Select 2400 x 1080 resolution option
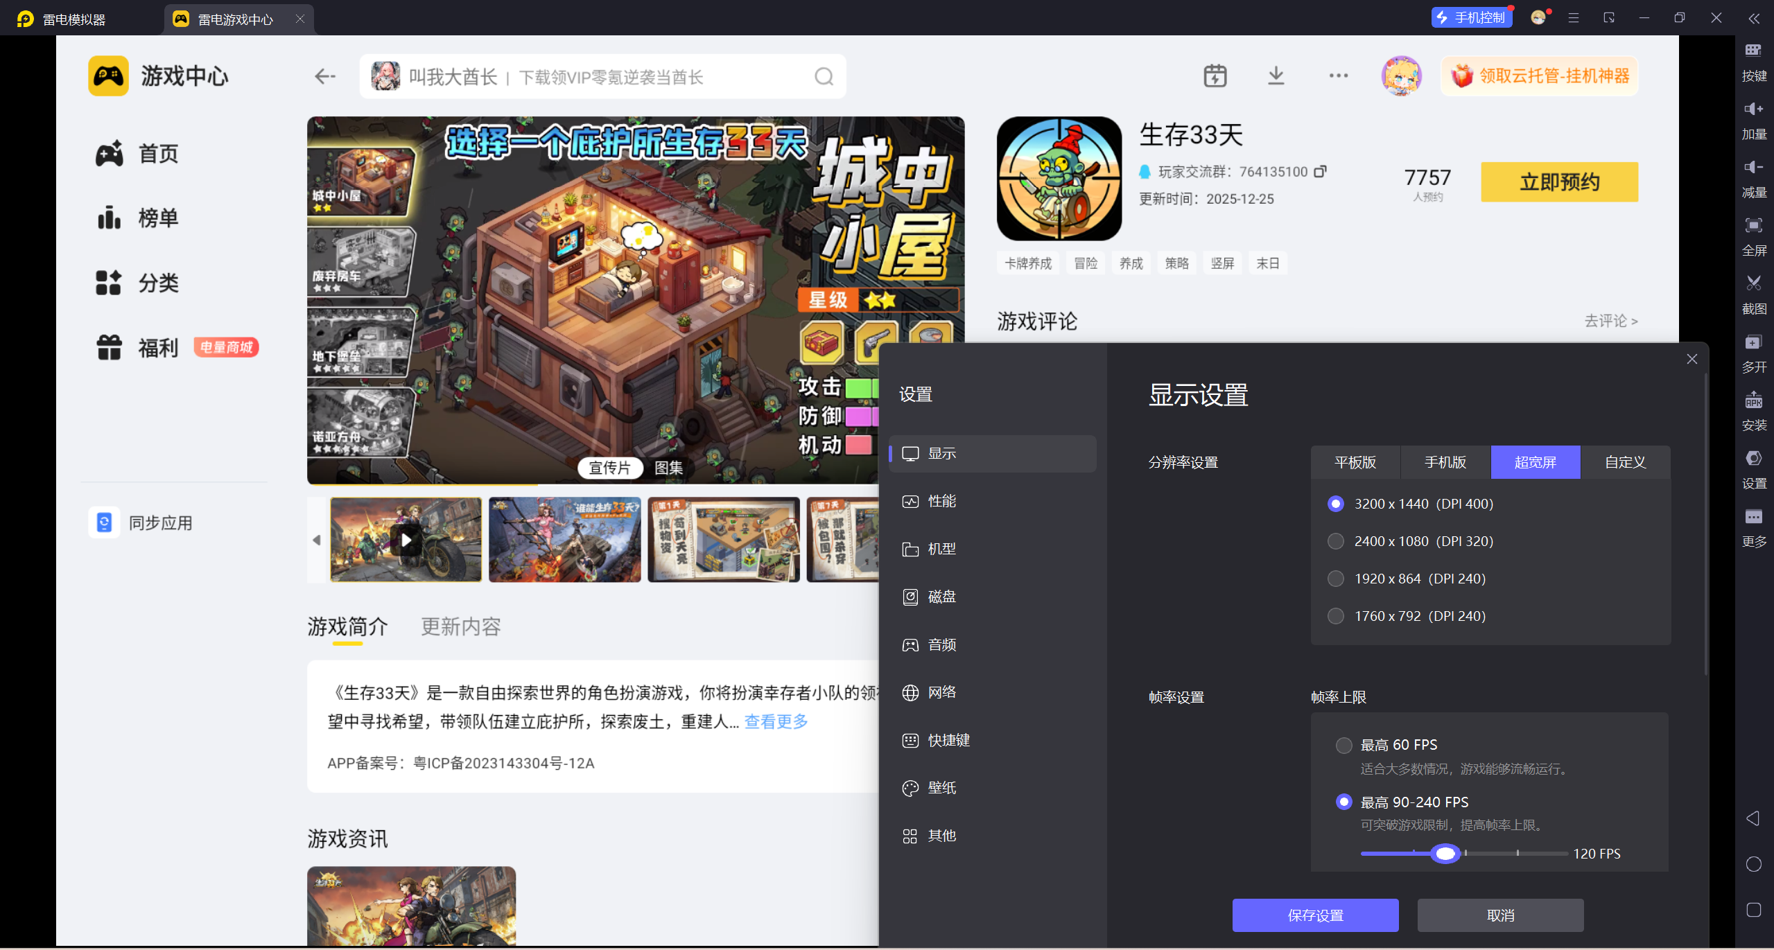The width and height of the screenshot is (1774, 950). pos(1335,541)
